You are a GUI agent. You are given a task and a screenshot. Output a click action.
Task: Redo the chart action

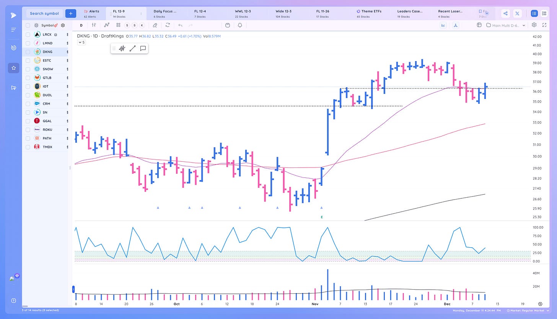(191, 25)
